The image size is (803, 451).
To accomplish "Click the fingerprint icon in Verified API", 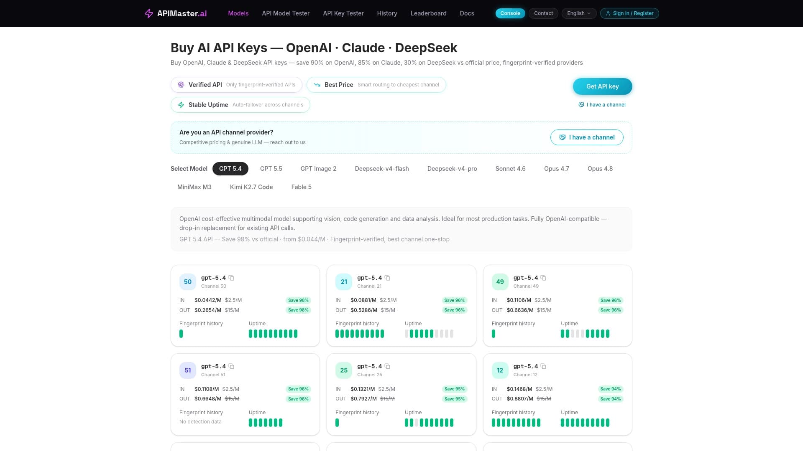I will pyautogui.click(x=181, y=85).
